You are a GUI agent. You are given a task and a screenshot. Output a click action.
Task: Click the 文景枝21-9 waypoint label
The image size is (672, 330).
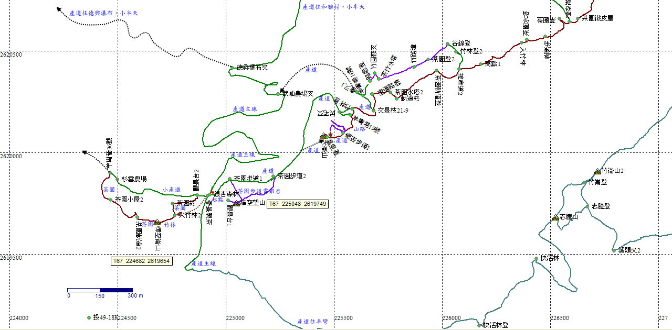click(x=393, y=111)
